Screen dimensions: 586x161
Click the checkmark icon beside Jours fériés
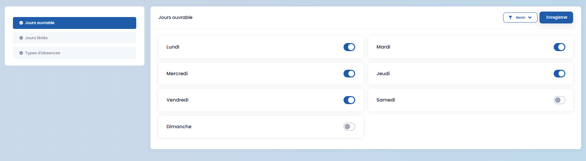point(21,38)
